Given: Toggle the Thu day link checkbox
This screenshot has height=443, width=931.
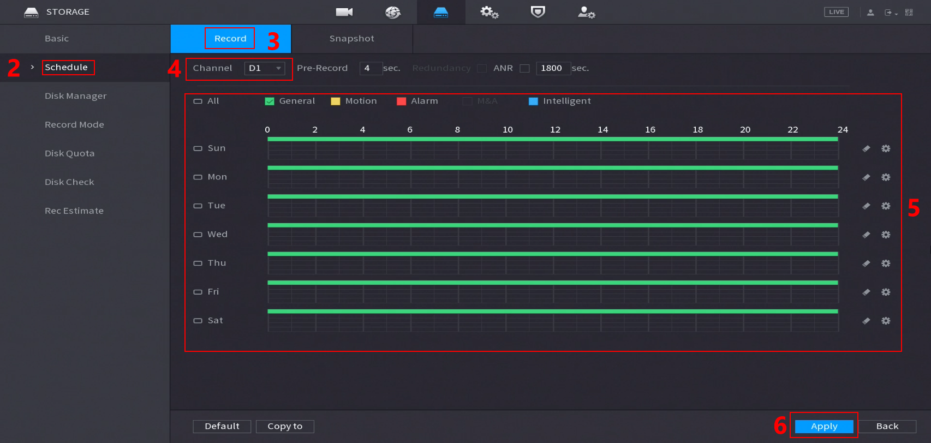Looking at the screenshot, I should (x=198, y=264).
